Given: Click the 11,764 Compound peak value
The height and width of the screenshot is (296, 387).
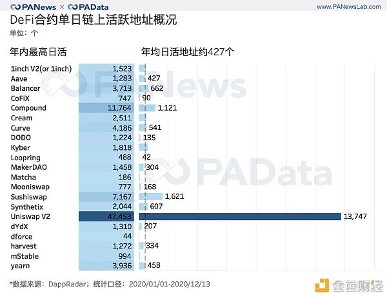Looking at the screenshot, I should click(x=119, y=108).
